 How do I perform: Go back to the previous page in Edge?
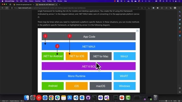(3, 8)
